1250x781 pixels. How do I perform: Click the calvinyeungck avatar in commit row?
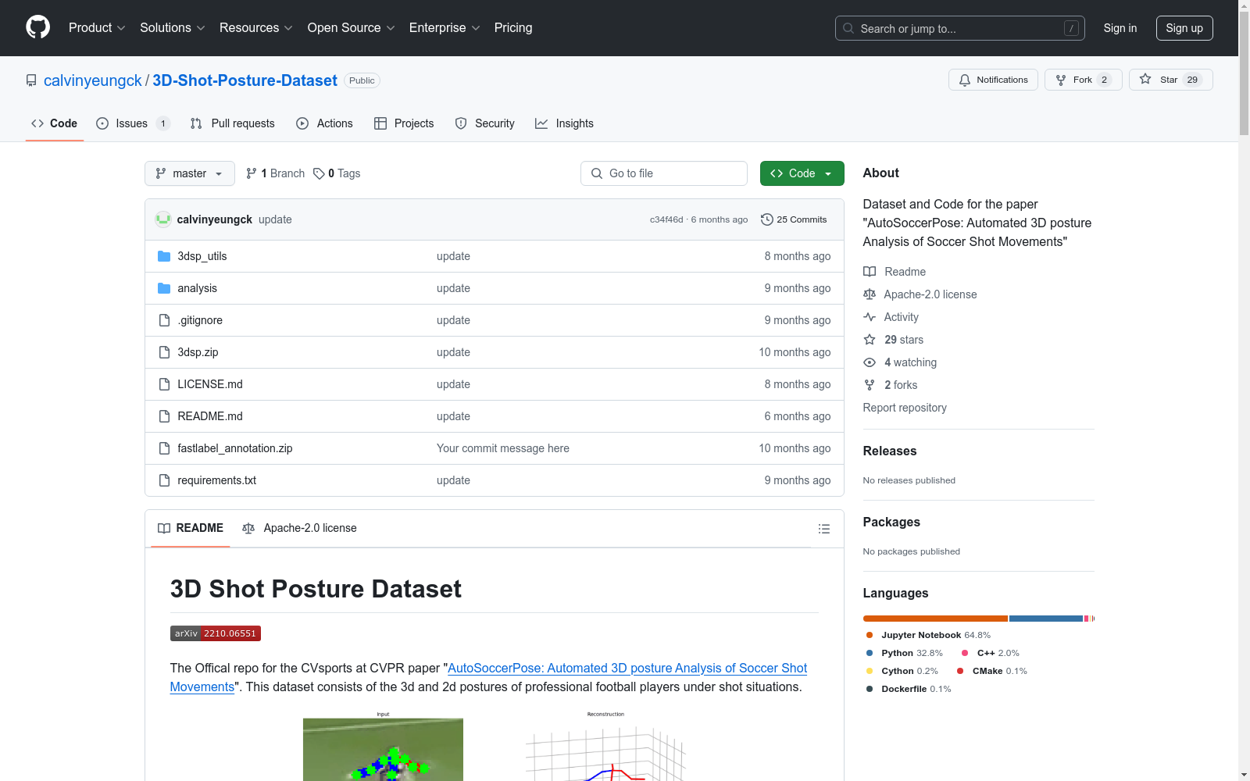pyautogui.click(x=163, y=219)
